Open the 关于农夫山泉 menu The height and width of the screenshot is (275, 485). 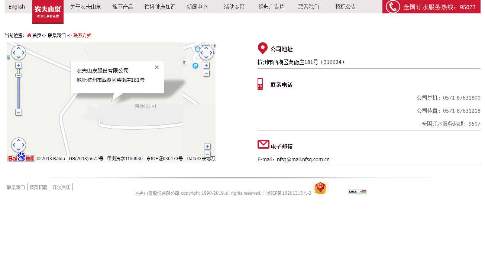coord(85,7)
